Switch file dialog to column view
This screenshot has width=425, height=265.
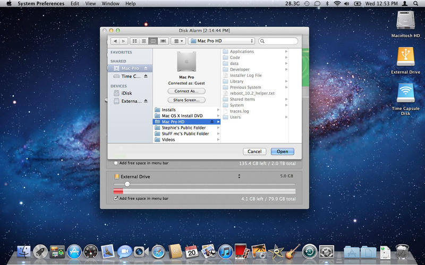tap(153, 41)
